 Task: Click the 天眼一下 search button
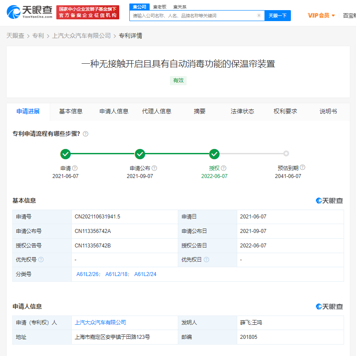tap(278, 15)
